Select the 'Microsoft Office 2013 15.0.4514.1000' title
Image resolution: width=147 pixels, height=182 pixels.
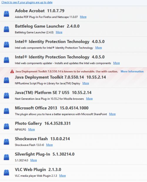(52, 108)
